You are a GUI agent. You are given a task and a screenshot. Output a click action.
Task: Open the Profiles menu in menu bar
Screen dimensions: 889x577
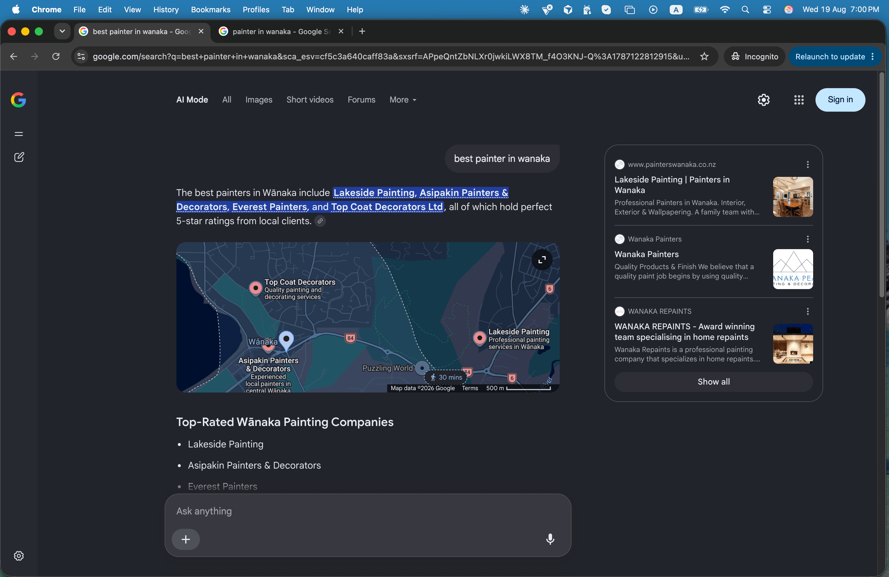click(x=256, y=10)
